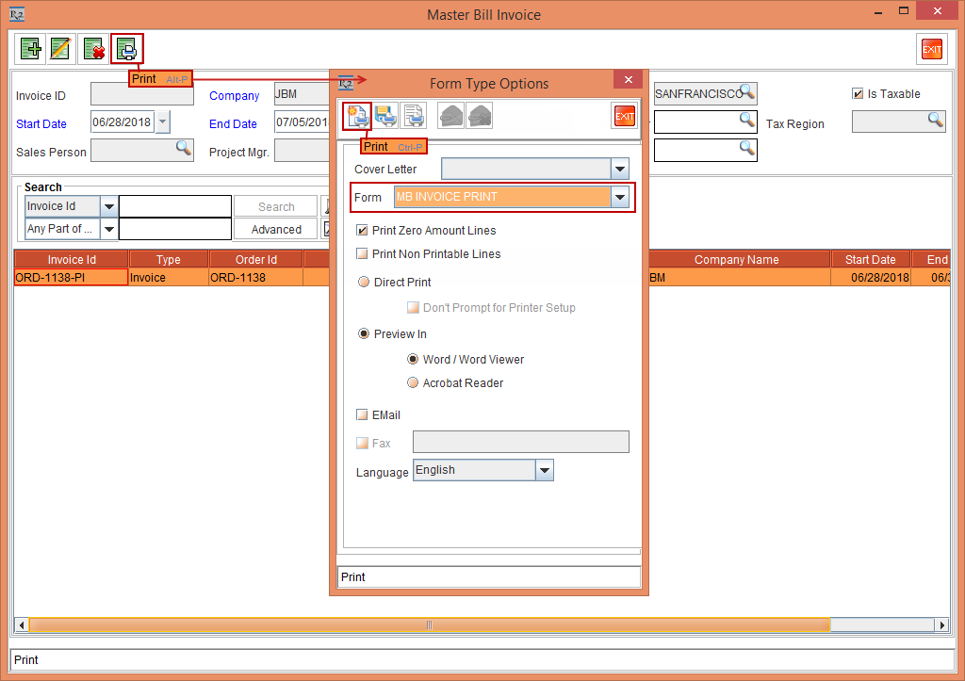Click the Print icon in Form Type Options
Image resolution: width=965 pixels, height=681 pixels.
pos(355,115)
